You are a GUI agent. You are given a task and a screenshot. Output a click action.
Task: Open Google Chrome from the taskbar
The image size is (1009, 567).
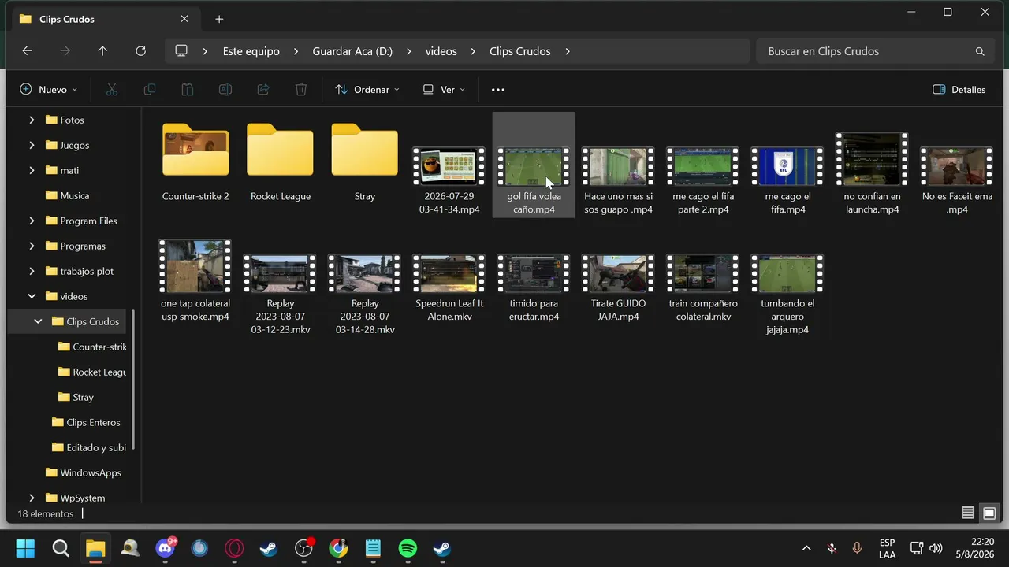point(338,548)
